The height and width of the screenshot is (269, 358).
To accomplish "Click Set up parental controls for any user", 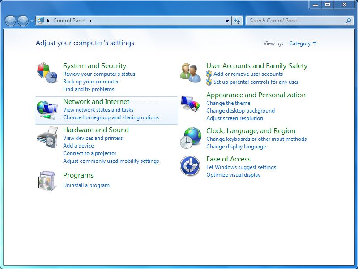I will [256, 82].
